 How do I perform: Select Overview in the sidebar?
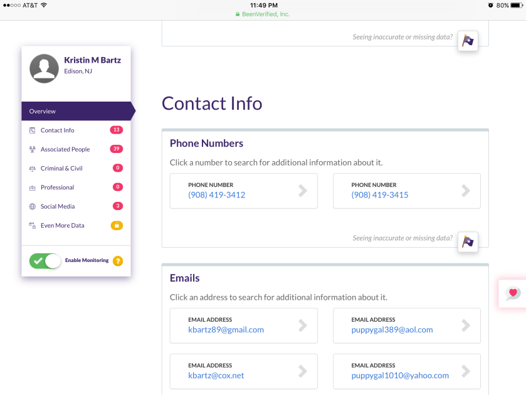tap(43, 111)
